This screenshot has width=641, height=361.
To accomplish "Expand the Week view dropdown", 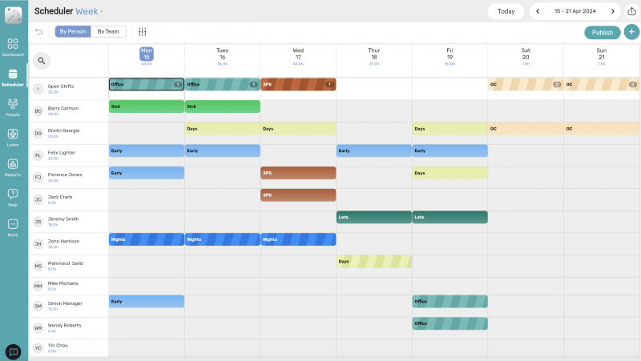I will (89, 11).
